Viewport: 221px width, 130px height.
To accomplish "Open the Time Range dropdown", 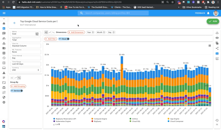I will [25, 64].
